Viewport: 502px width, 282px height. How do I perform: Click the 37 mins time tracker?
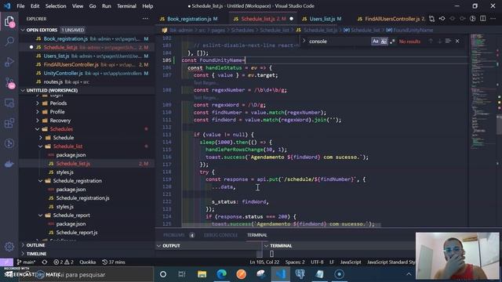tap(113, 262)
